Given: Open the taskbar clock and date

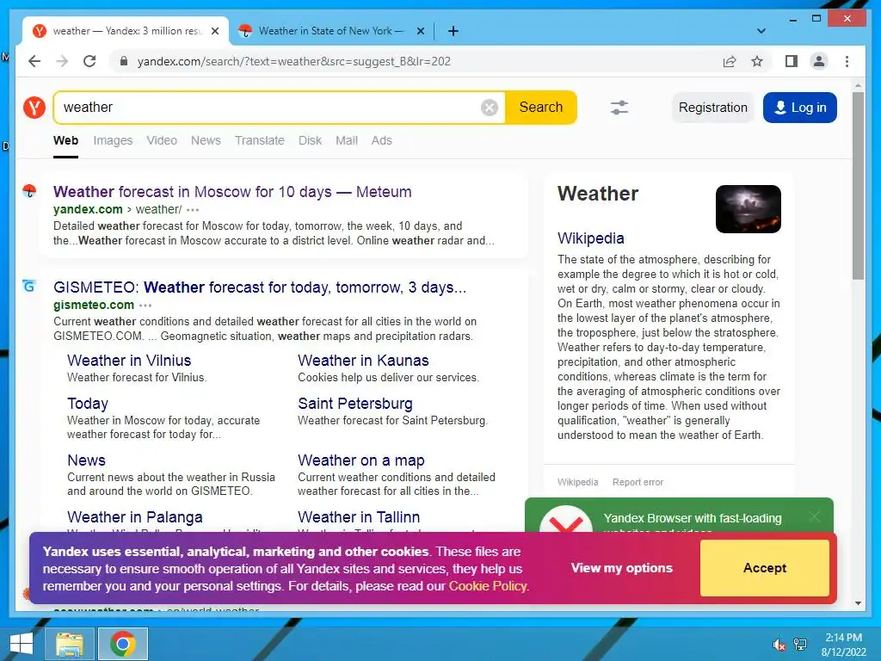Looking at the screenshot, I should (843, 645).
